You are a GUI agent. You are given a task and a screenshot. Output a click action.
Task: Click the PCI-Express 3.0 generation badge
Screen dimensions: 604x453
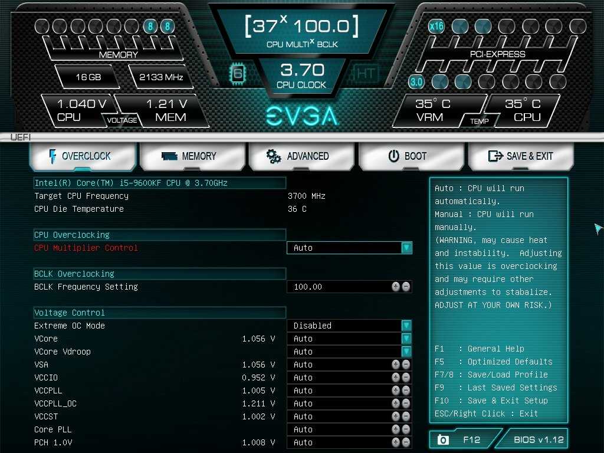click(x=416, y=82)
